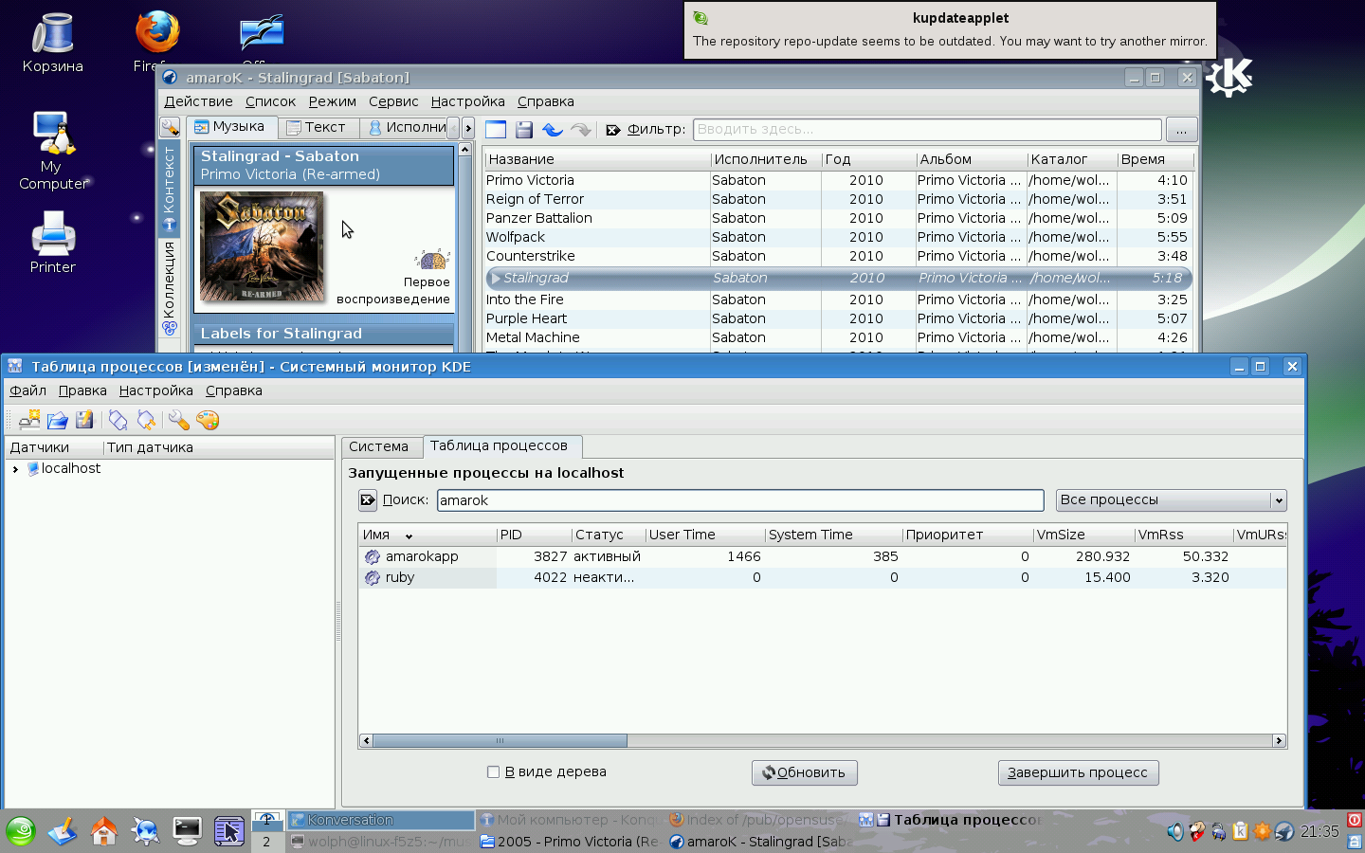Open System Monitor File (Файл) menu
Image resolution: width=1365 pixels, height=853 pixels.
[27, 390]
